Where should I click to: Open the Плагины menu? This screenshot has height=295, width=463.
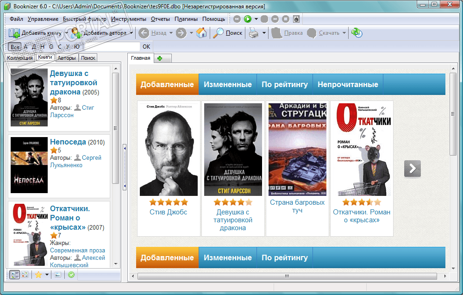click(x=186, y=19)
